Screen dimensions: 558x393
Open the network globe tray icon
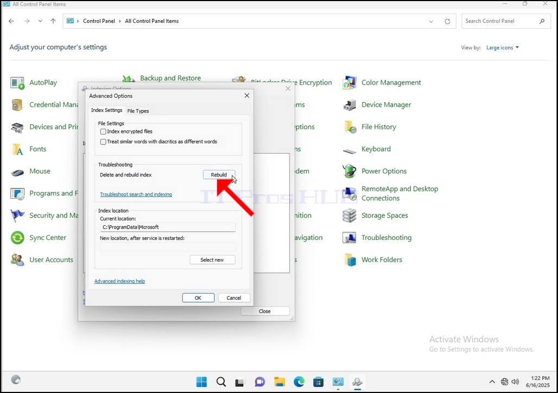tap(504, 382)
